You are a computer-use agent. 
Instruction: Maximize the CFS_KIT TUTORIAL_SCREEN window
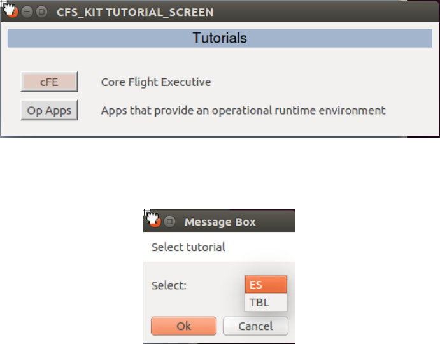(41, 12)
